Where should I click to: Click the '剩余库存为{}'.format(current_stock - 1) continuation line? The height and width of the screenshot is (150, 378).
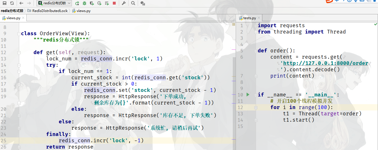[x=154, y=103]
